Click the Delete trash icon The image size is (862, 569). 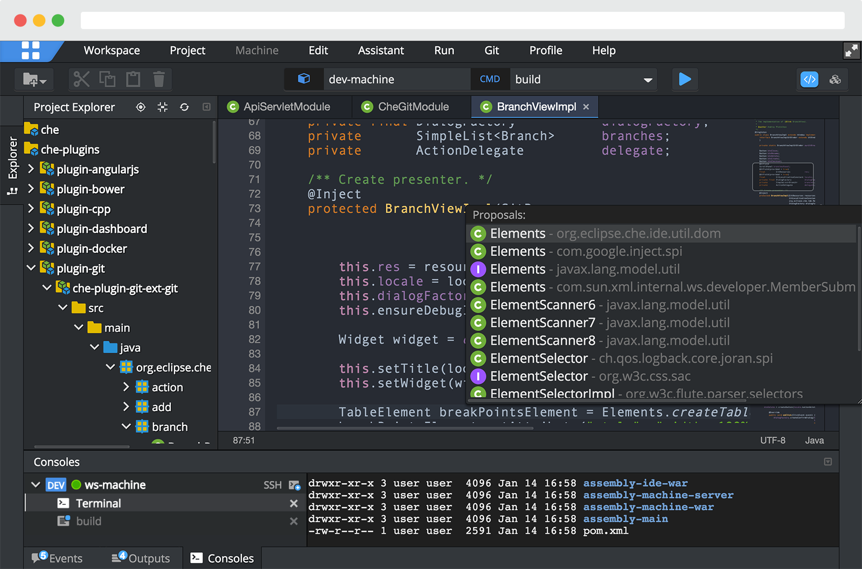point(159,79)
